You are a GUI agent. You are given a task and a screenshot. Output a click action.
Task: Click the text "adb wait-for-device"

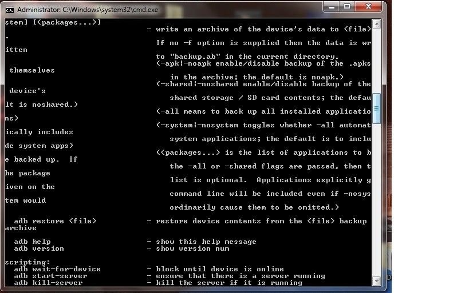click(57, 269)
